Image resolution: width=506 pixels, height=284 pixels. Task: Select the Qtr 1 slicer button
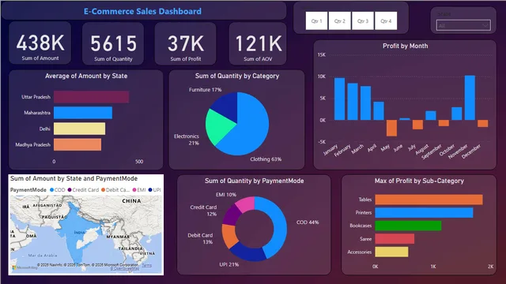(316, 21)
